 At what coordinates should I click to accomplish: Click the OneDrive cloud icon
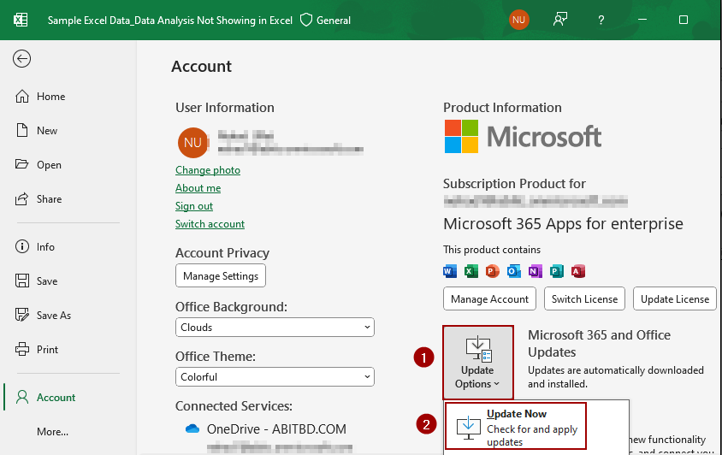[193, 428]
